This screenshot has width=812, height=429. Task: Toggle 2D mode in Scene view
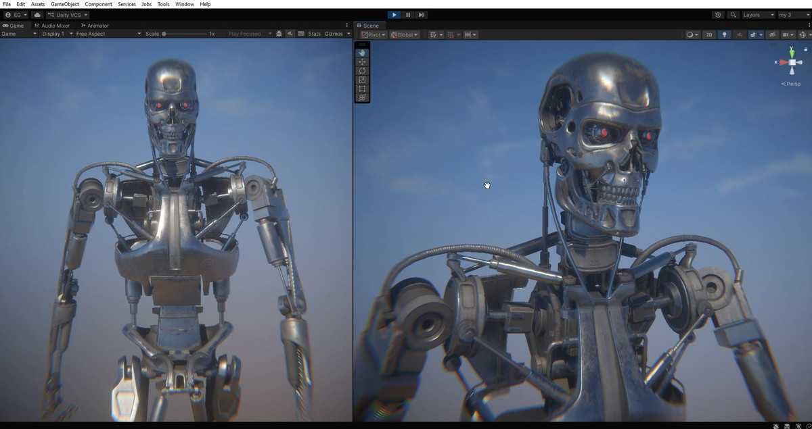[x=708, y=34]
